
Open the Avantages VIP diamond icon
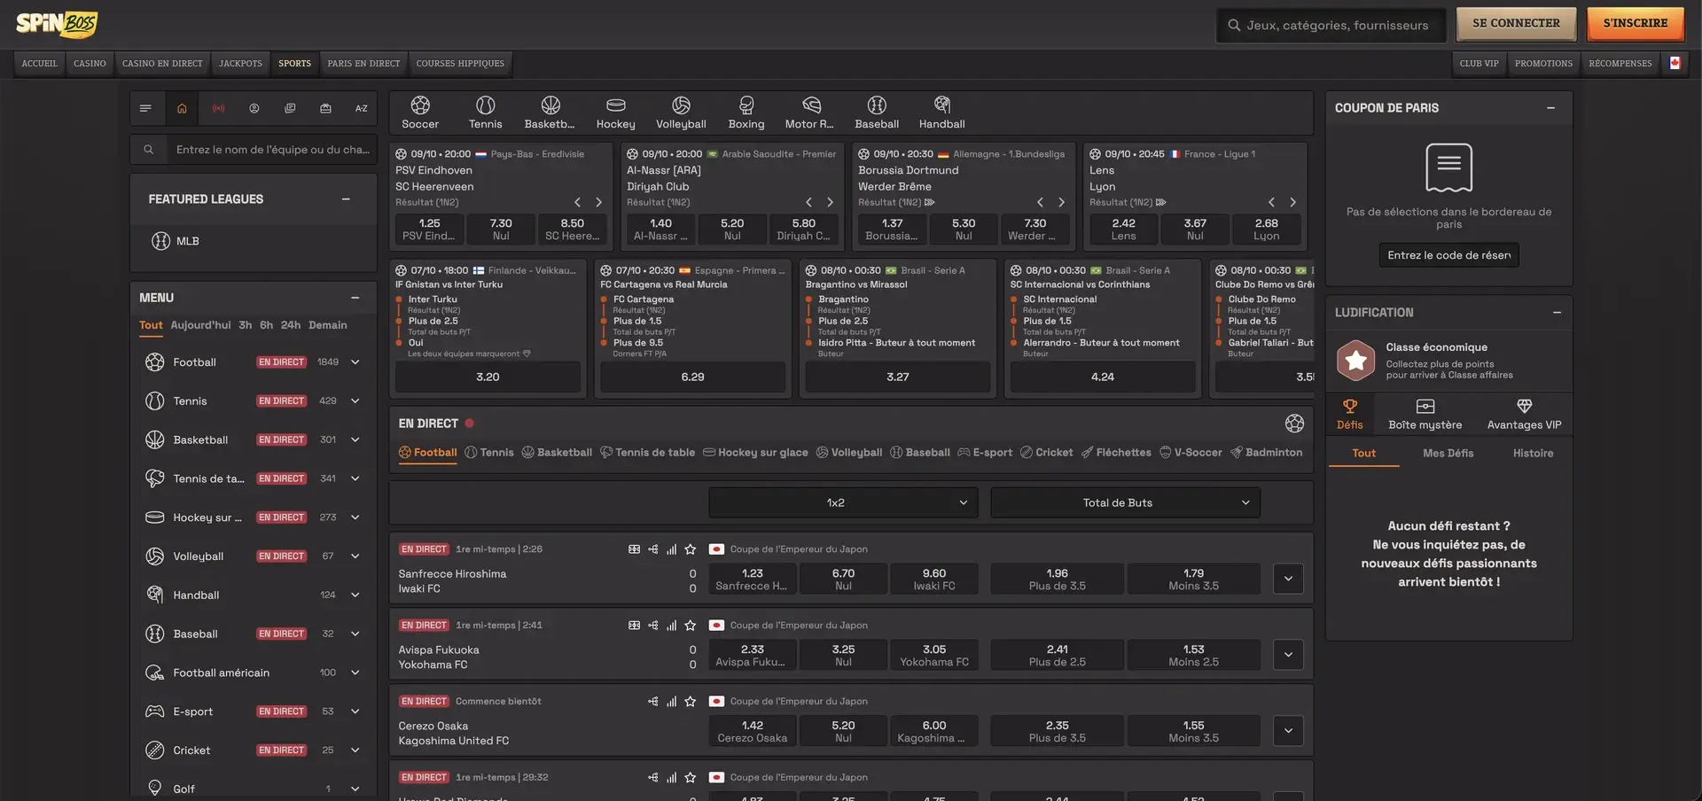point(1524,414)
